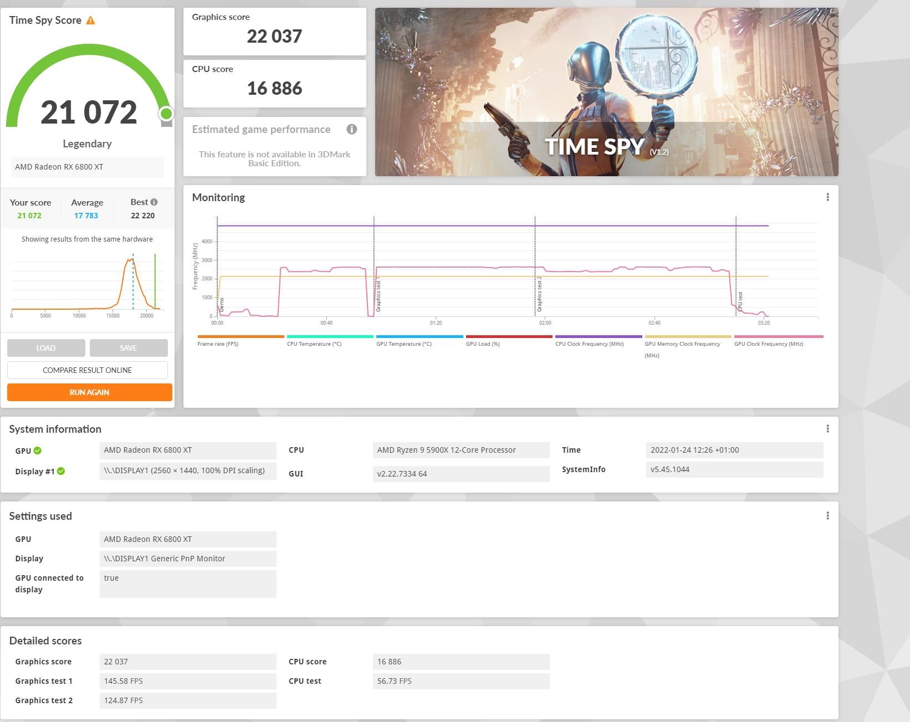Open the System information three-dot menu
This screenshot has height=722, width=910.
click(x=827, y=429)
